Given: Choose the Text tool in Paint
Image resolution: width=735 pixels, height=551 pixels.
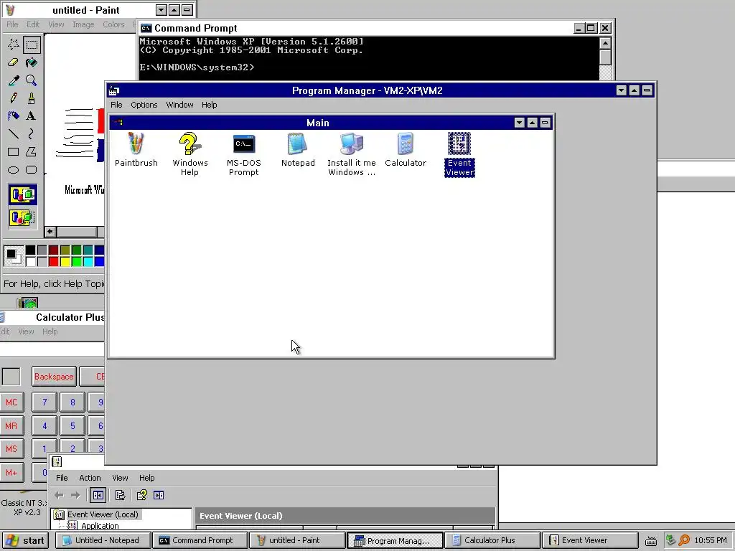Looking at the screenshot, I should [x=32, y=116].
